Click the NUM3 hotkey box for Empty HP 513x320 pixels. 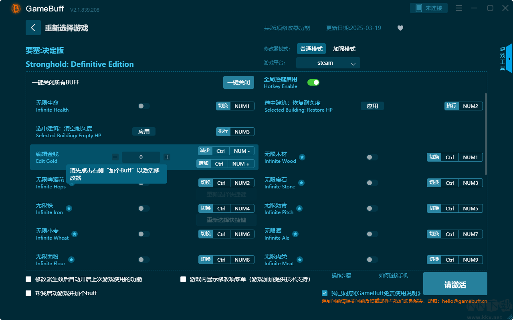click(x=242, y=132)
